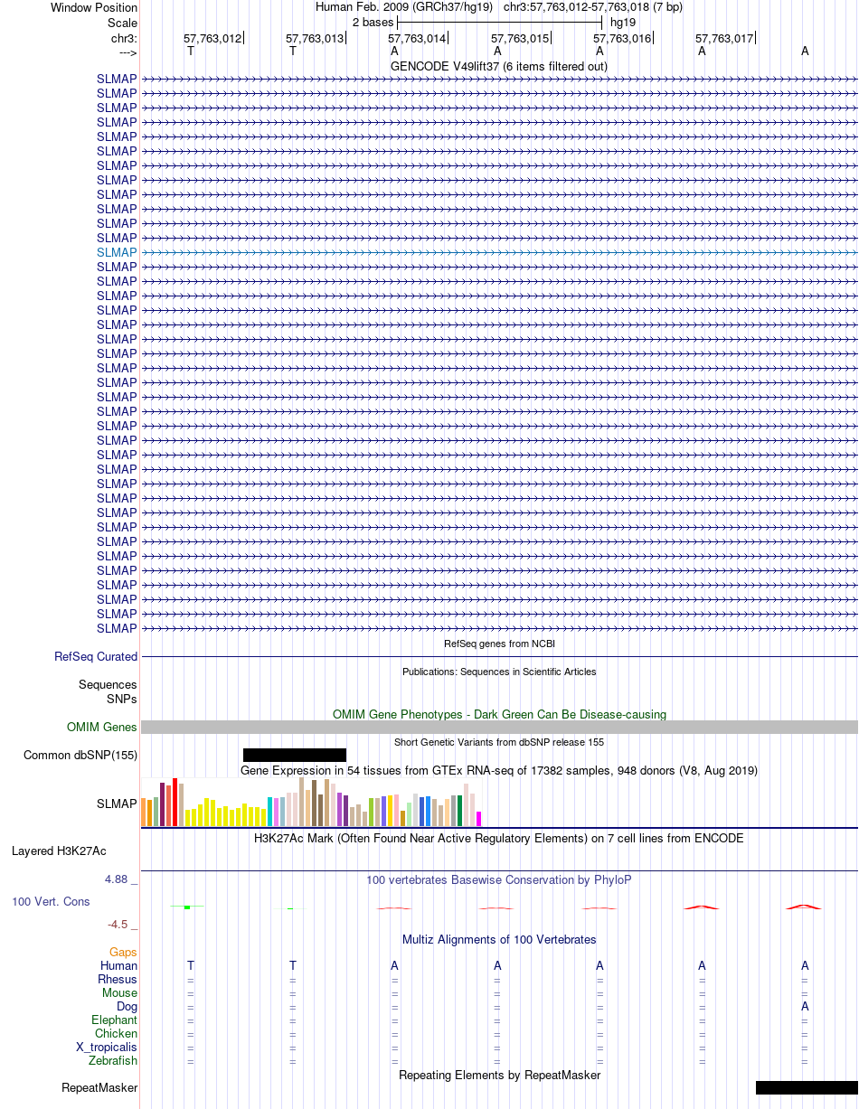Click the SLMAP label beside GTEx chart

pos(117,804)
